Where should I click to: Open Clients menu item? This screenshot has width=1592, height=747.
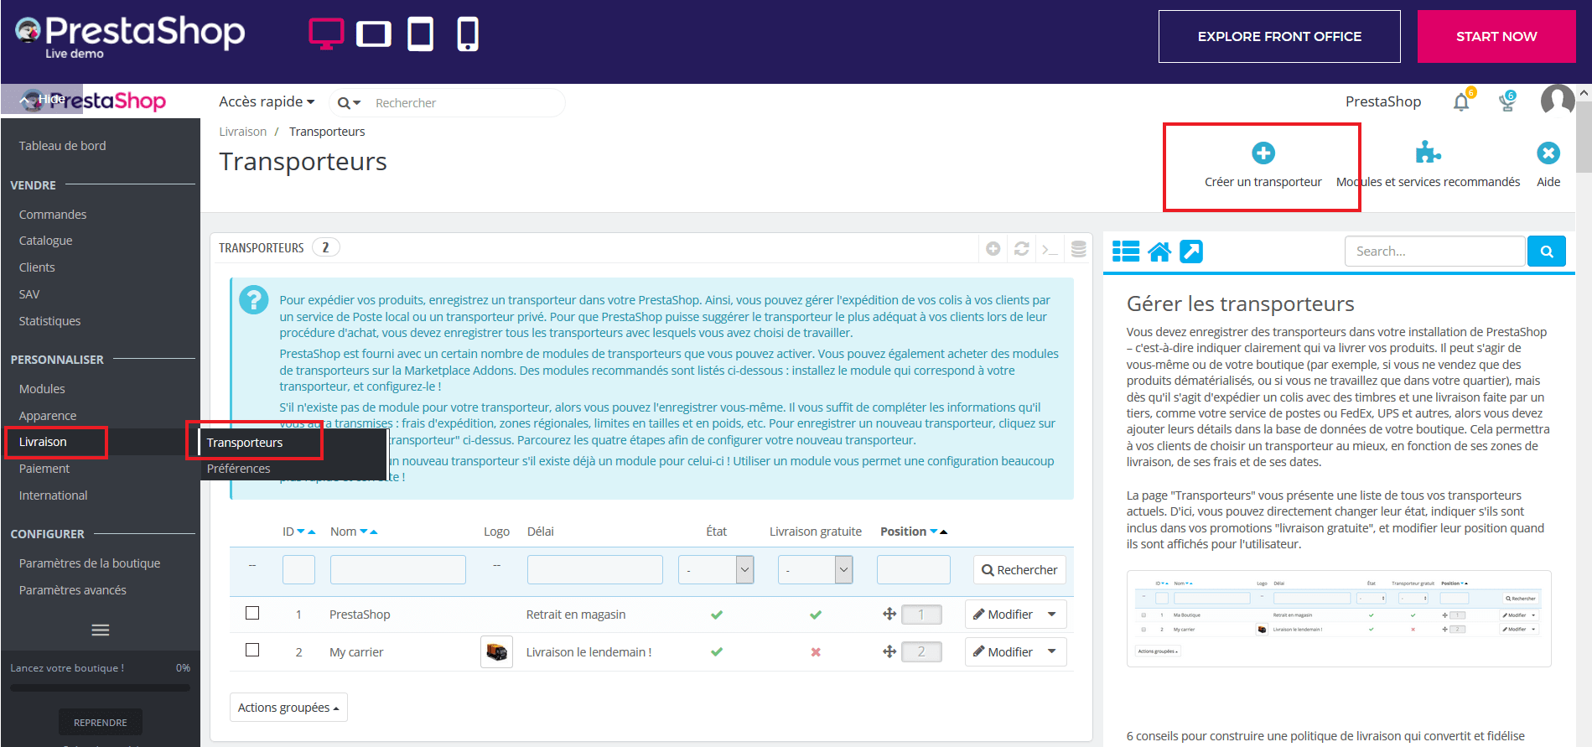[37, 267]
